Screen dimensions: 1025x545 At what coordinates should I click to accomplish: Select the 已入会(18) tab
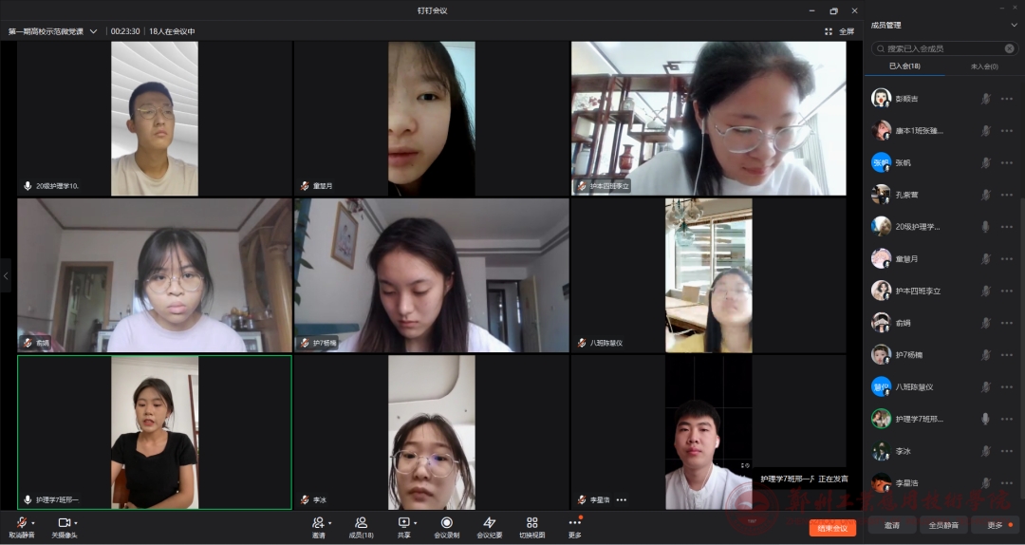904,66
